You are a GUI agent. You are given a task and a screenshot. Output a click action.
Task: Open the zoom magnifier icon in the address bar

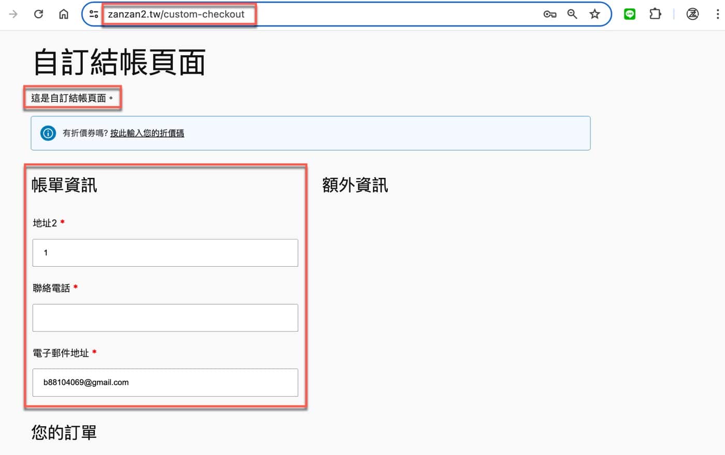[x=572, y=14]
